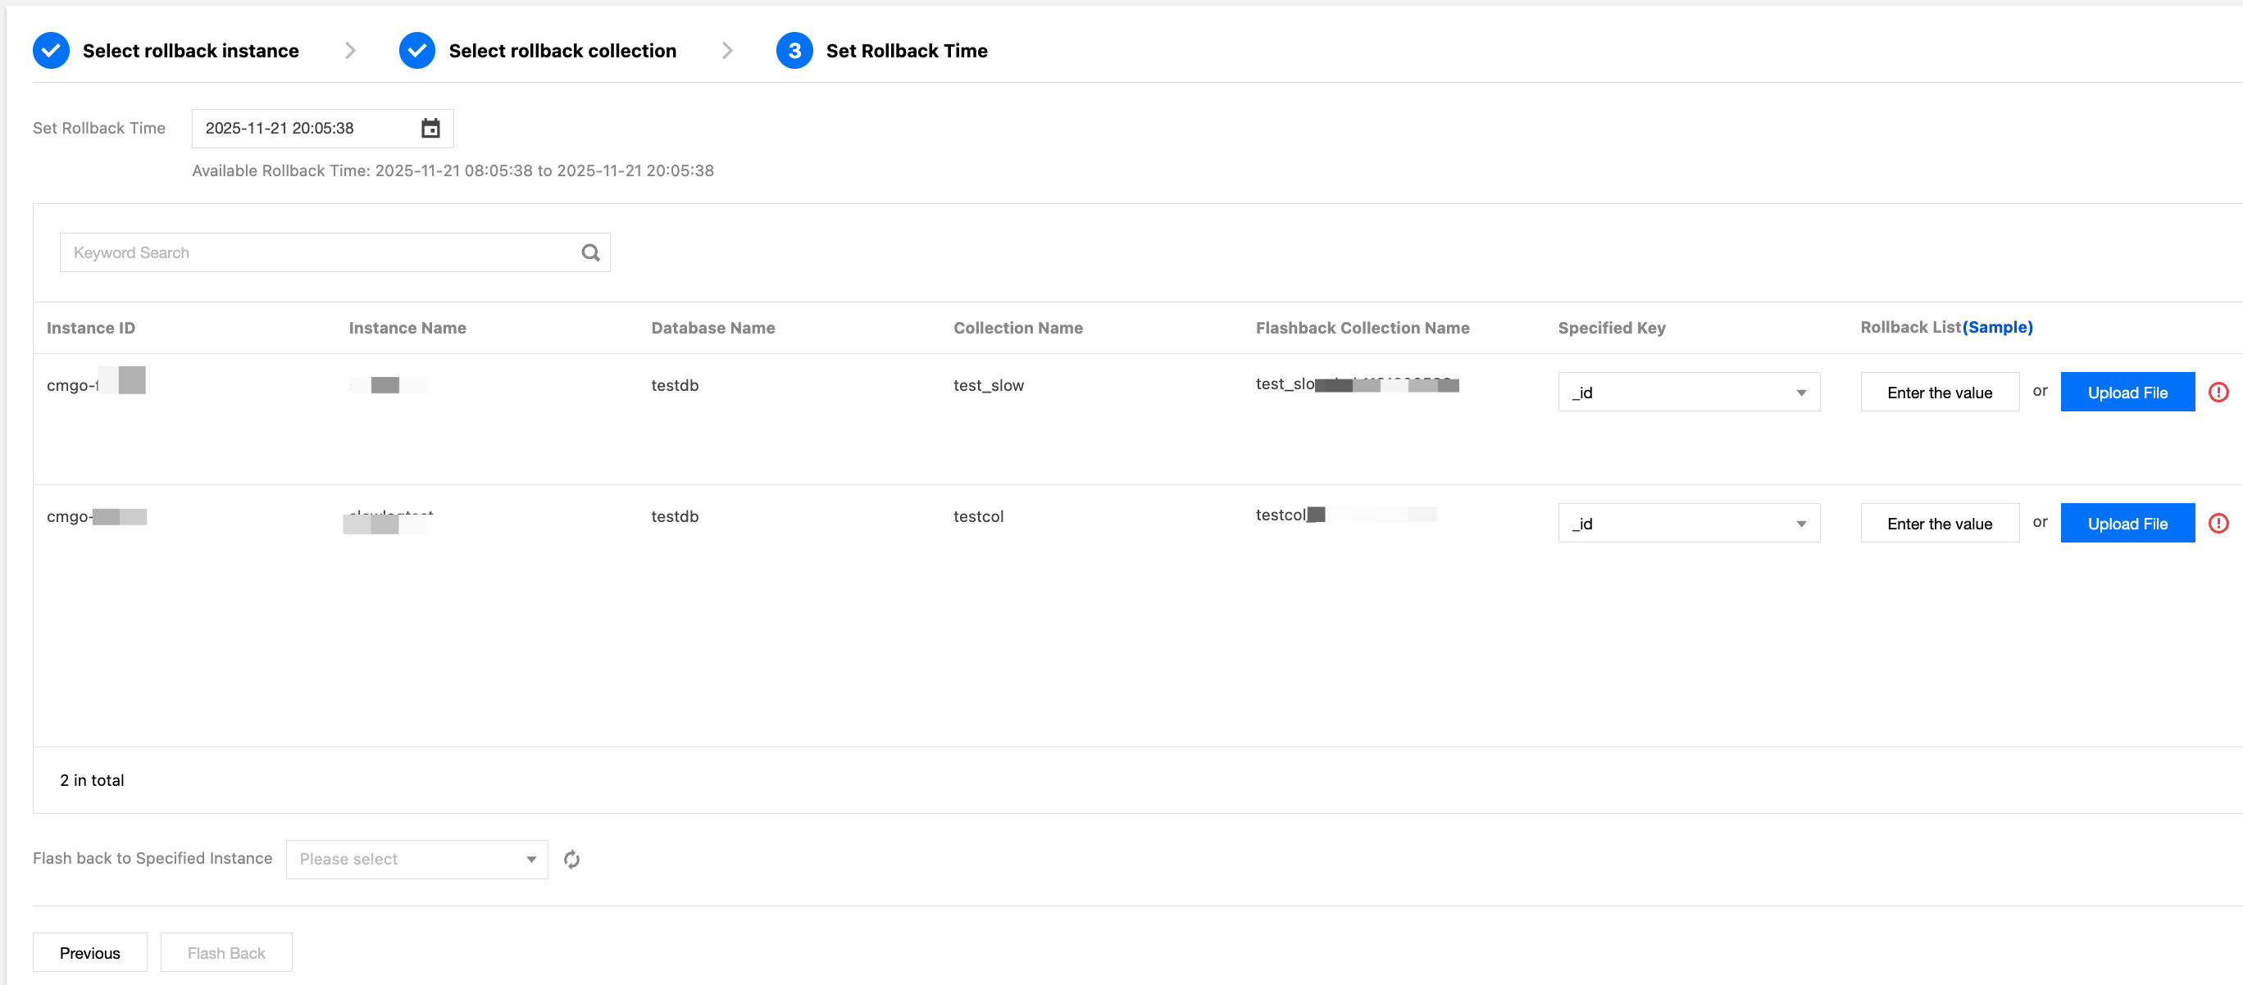2243x985 pixels.
Task: Click the step 3 number circle icon
Action: 794,52
